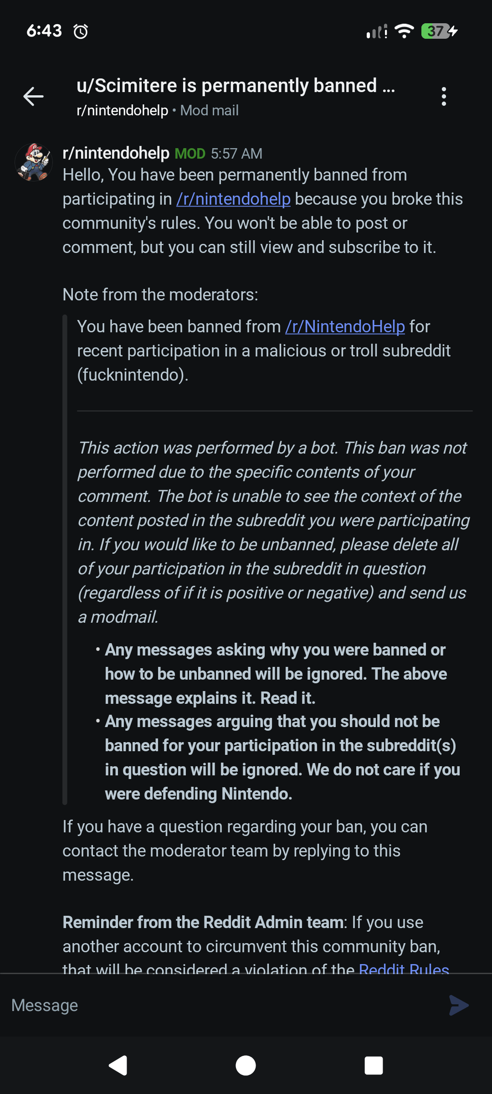The width and height of the screenshot is (492, 1094).
Task: Open the Reddit Rules link
Action: click(x=404, y=968)
